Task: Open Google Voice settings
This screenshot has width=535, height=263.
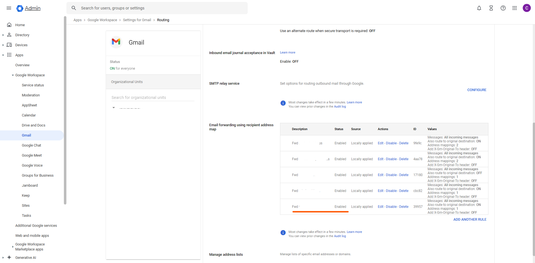Action: coord(32,165)
